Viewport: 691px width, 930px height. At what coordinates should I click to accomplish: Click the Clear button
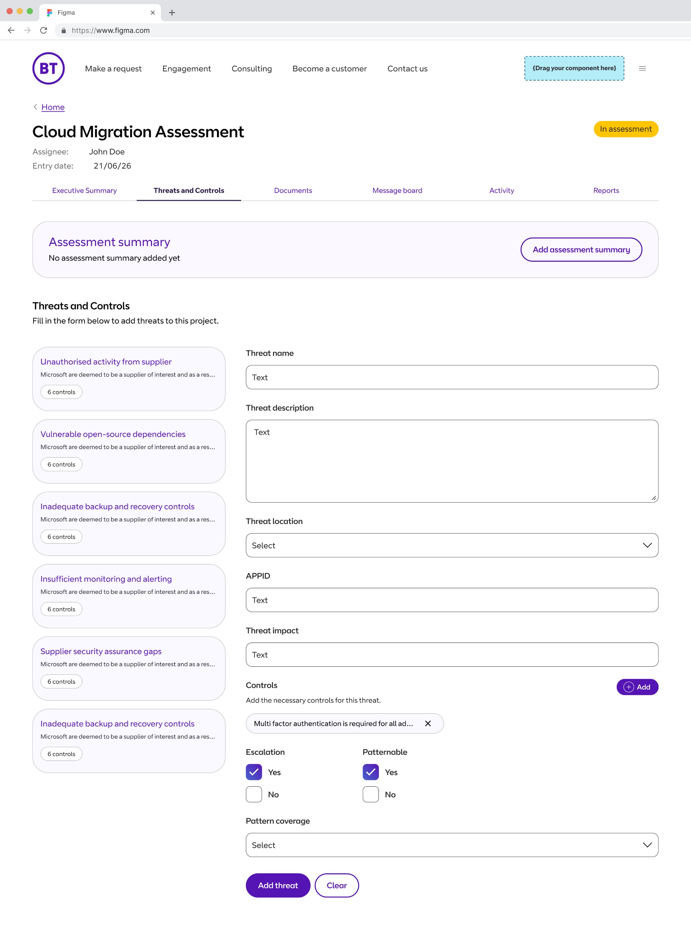337,885
